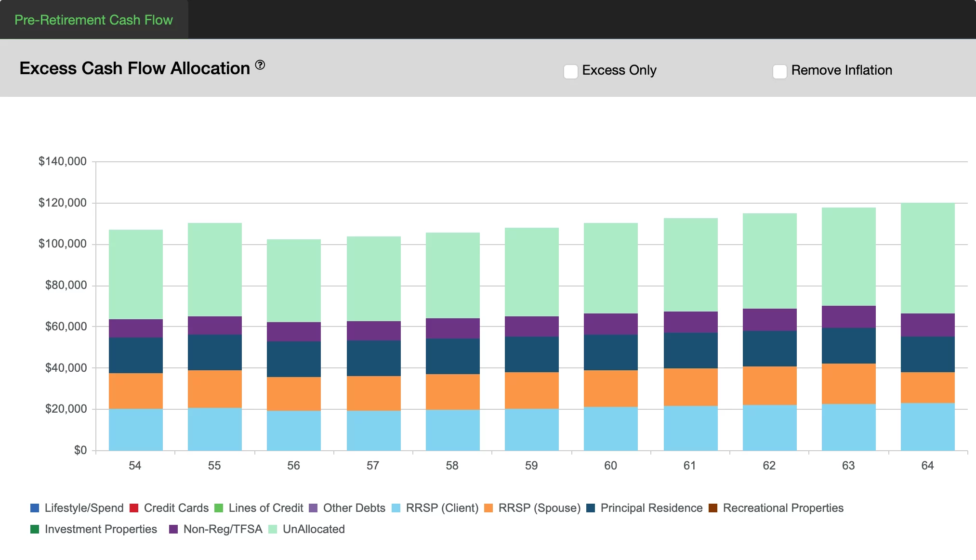Click the Lines of Credit green legend icon
This screenshot has width=976, height=560.
(219, 508)
